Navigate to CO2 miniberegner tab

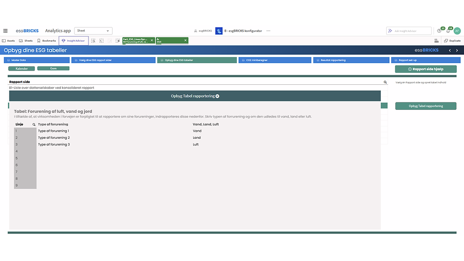pos(275,60)
